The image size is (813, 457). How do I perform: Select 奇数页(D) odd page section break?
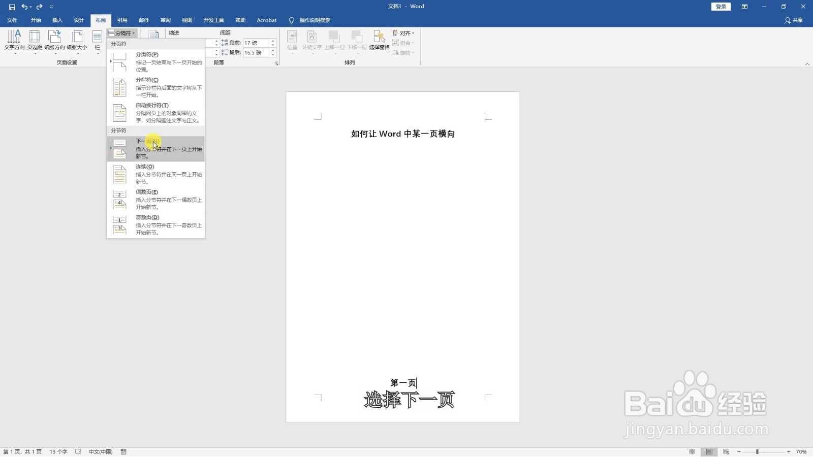[155, 224]
